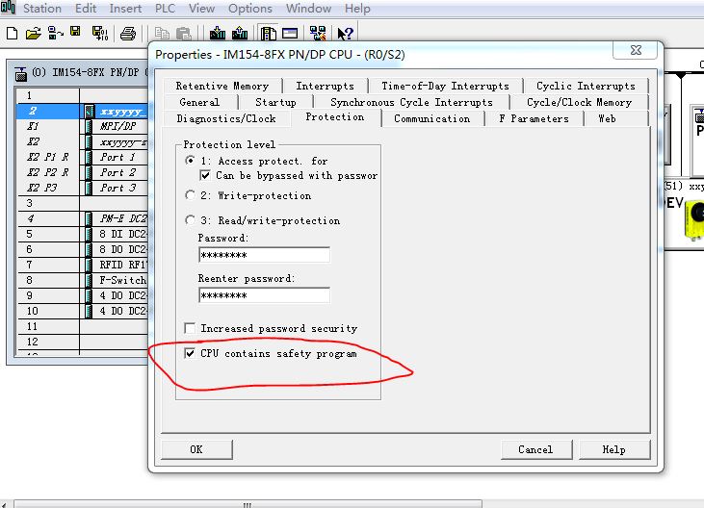This screenshot has height=508, width=704.
Task: Click the dialog Help button
Action: tap(614, 449)
